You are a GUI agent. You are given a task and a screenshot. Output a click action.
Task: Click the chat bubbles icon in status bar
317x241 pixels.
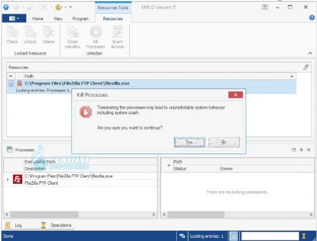(x=182, y=236)
